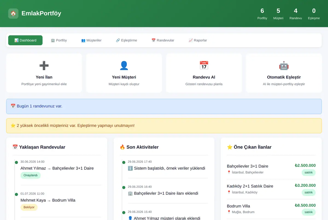The image size is (328, 220).
Task: Click the Yaklaşan Randevular panel heading
Action: (39, 147)
